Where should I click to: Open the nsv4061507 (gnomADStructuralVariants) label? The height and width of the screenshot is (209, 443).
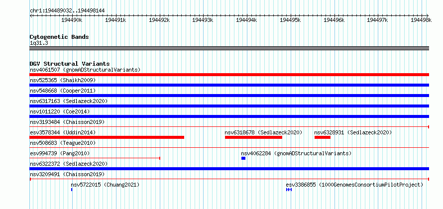pos(85,70)
